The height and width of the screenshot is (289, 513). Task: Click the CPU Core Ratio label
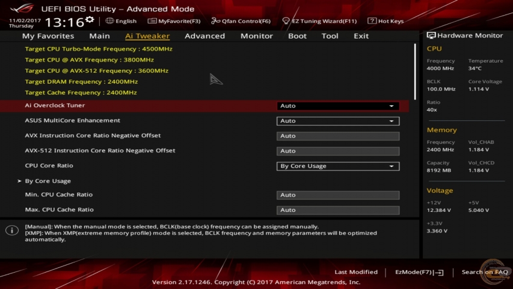pyautogui.click(x=49, y=166)
